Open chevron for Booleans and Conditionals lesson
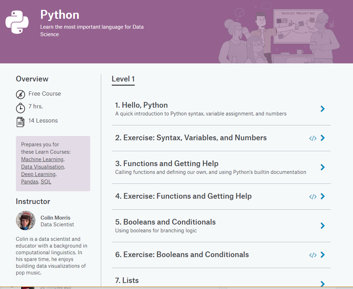 (x=322, y=226)
